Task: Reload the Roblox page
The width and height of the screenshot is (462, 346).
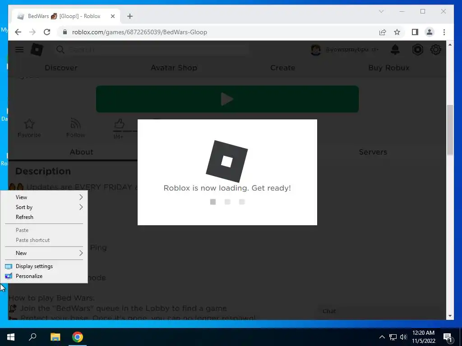Action: coord(47,32)
